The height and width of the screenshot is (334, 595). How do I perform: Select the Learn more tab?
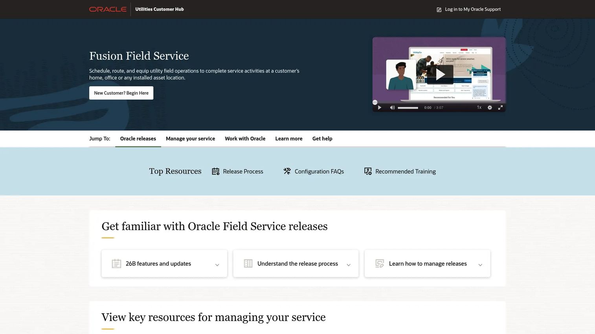coord(289,139)
